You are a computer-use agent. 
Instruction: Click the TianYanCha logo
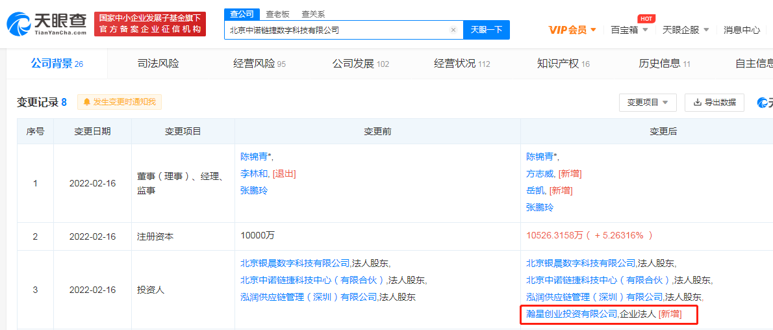coord(47,24)
